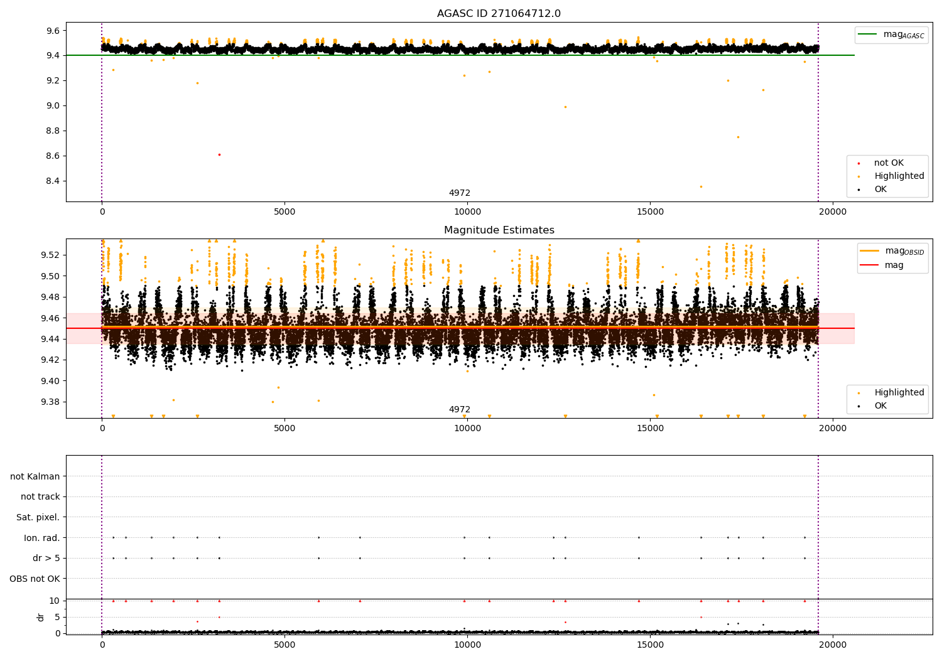Click the 15000 x-axis tick under top panel
Image resolution: width=942 pixels, height=659 pixels.
click(650, 212)
